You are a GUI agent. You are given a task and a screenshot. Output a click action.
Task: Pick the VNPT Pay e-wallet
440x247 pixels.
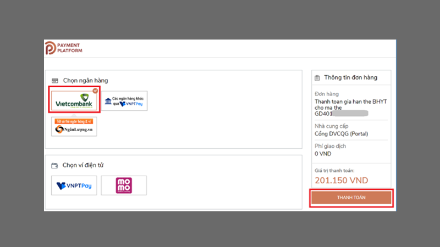coord(74,186)
